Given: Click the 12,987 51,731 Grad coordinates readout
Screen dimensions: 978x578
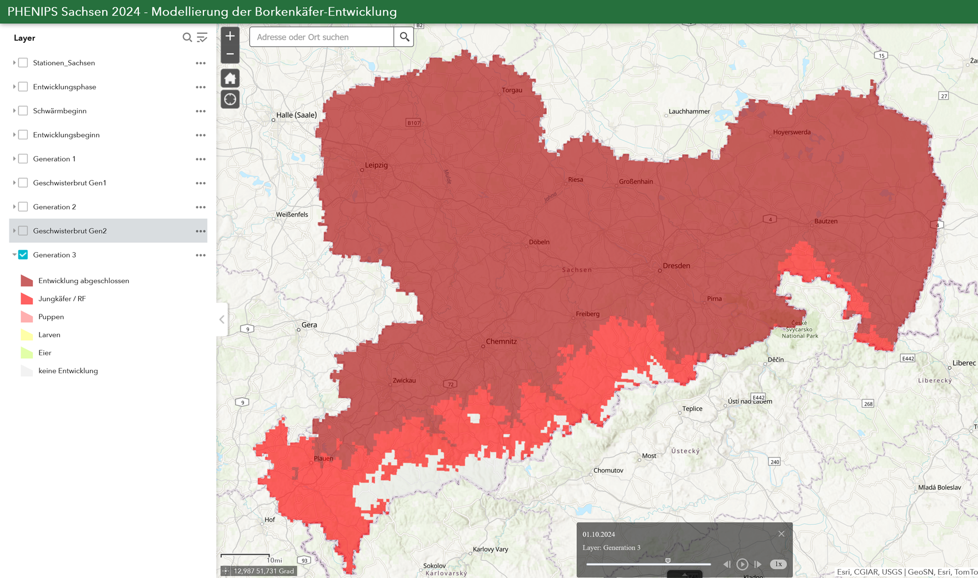Looking at the screenshot, I should 264,571.
